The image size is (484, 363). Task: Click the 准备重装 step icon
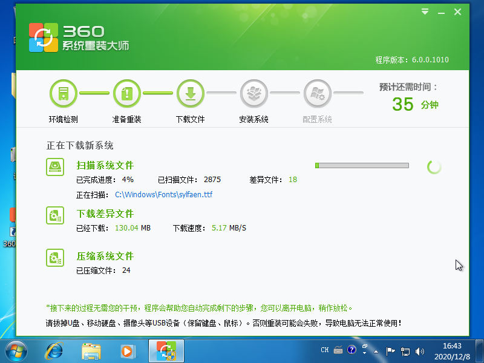pos(127,93)
